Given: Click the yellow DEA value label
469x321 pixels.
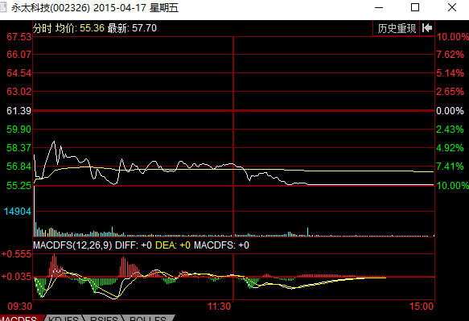Looking at the screenshot, I should 173,245.
